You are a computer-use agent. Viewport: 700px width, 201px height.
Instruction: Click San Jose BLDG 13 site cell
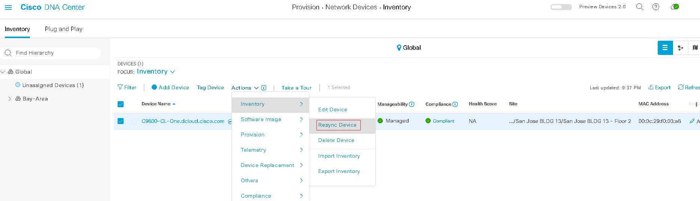point(570,121)
